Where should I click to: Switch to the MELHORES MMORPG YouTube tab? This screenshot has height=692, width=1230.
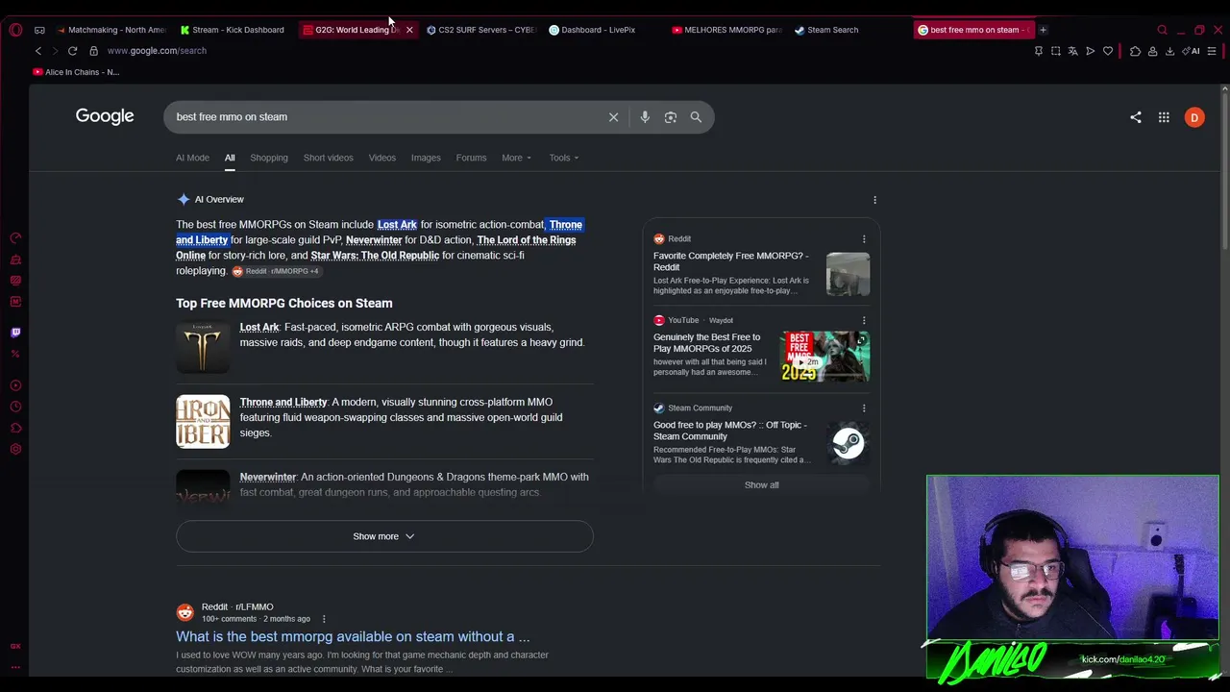[726, 30]
